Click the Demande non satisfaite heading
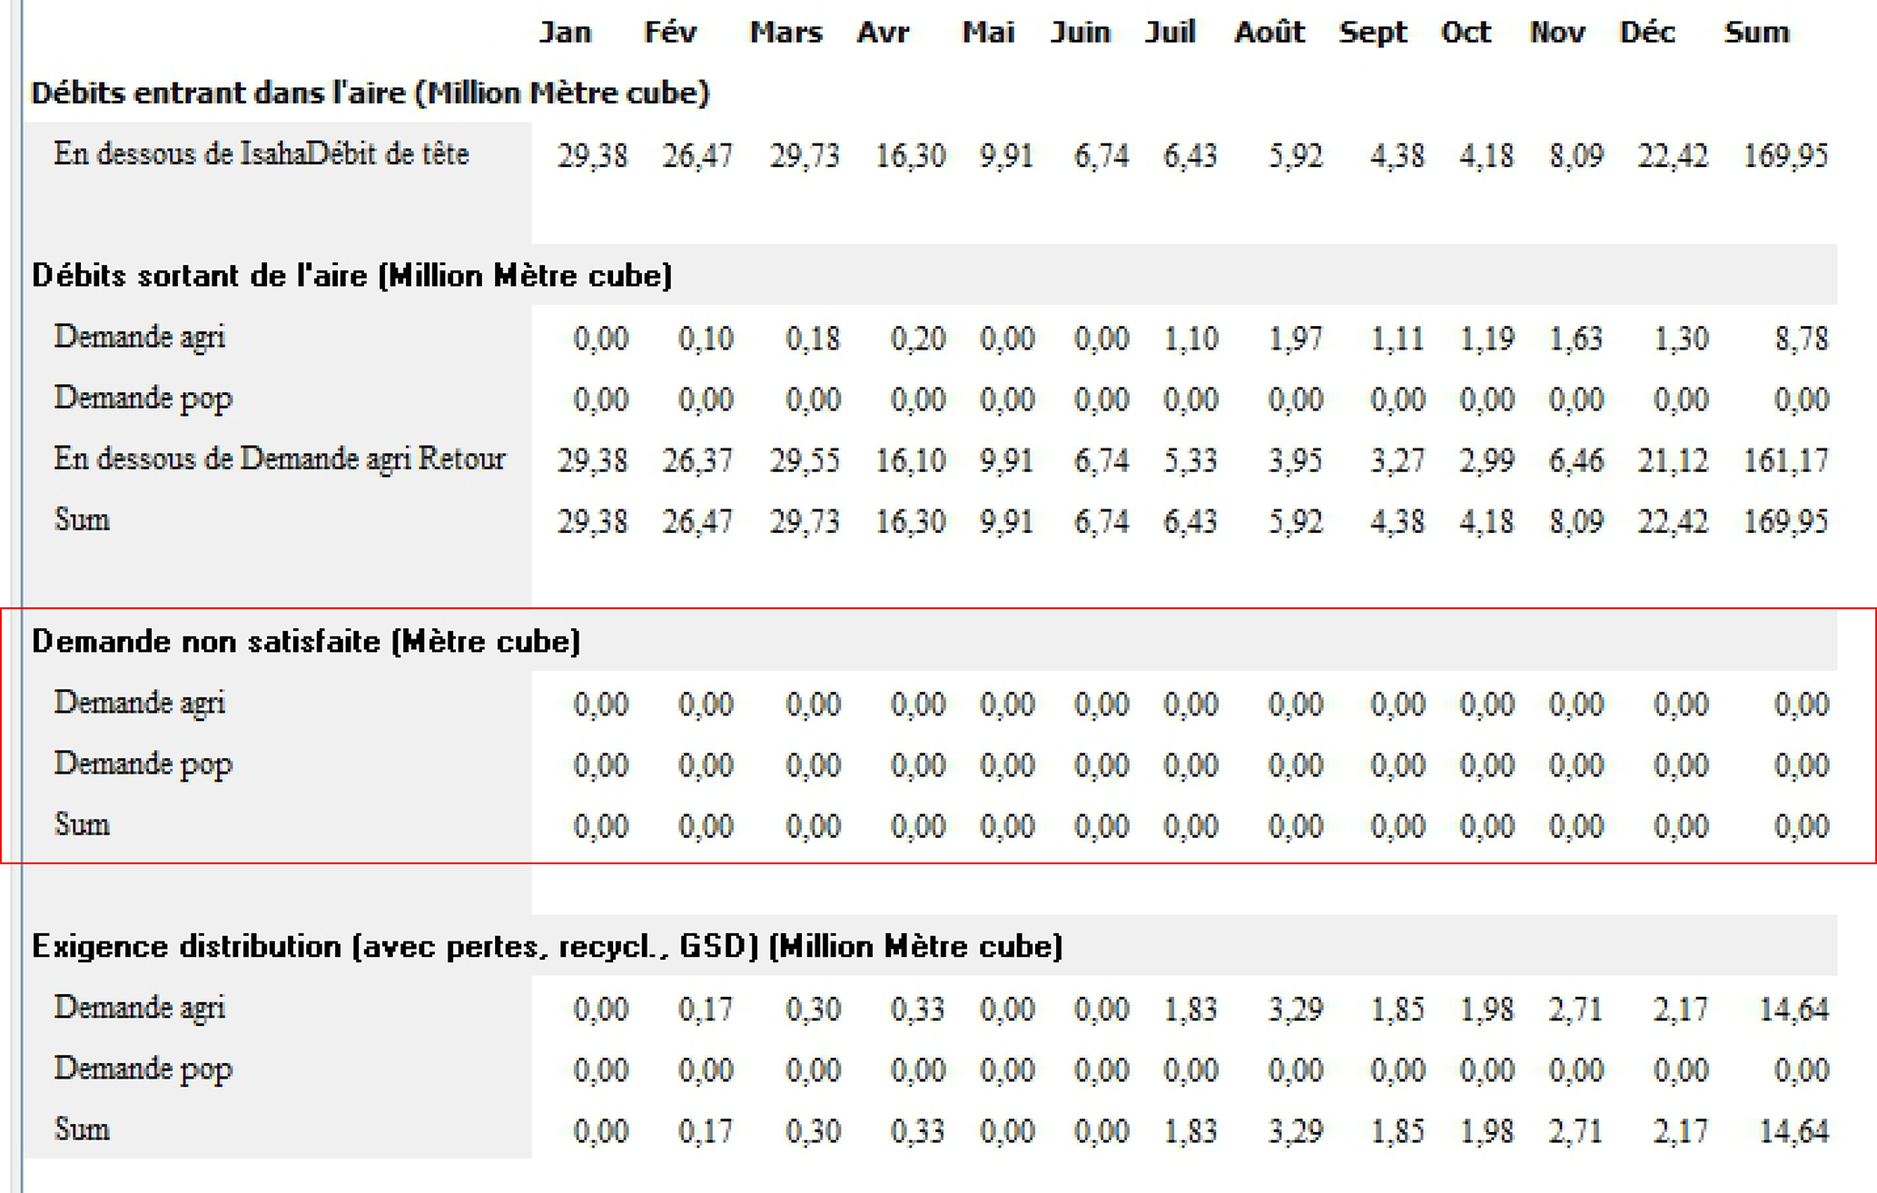 (305, 642)
